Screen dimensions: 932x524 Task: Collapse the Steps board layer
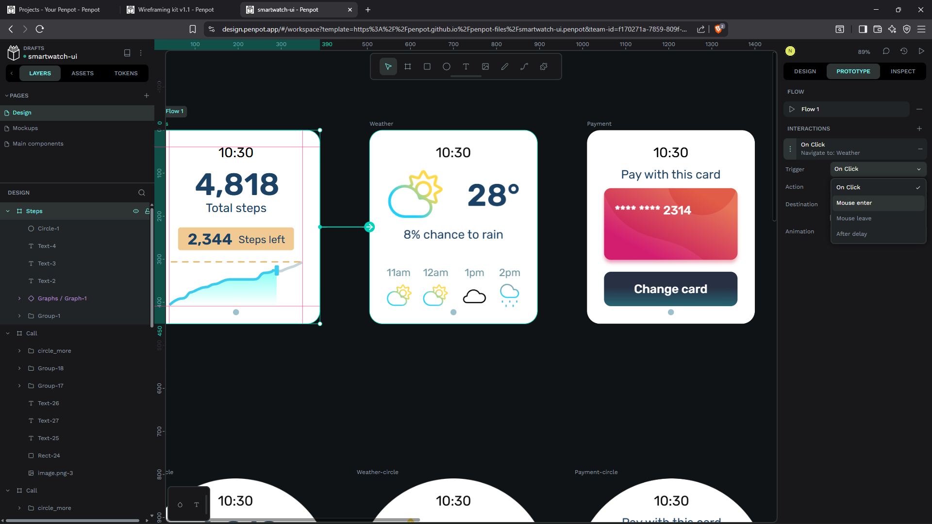point(8,211)
